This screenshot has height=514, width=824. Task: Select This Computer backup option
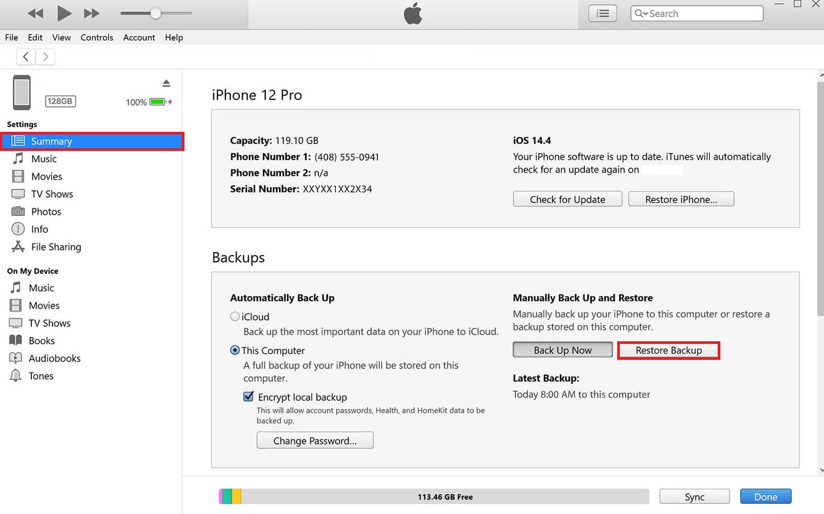click(234, 350)
